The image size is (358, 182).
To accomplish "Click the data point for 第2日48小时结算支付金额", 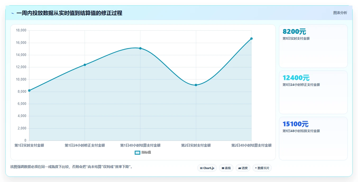I will tap(251, 39).
